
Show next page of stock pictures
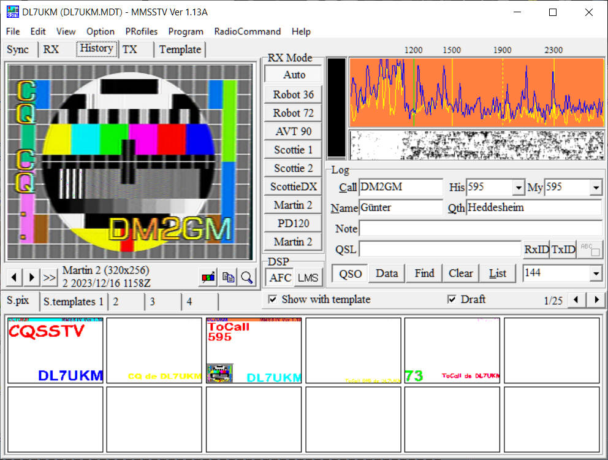click(x=596, y=300)
